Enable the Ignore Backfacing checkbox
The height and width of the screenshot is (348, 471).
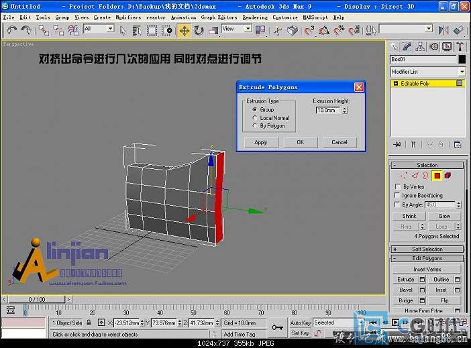397,195
